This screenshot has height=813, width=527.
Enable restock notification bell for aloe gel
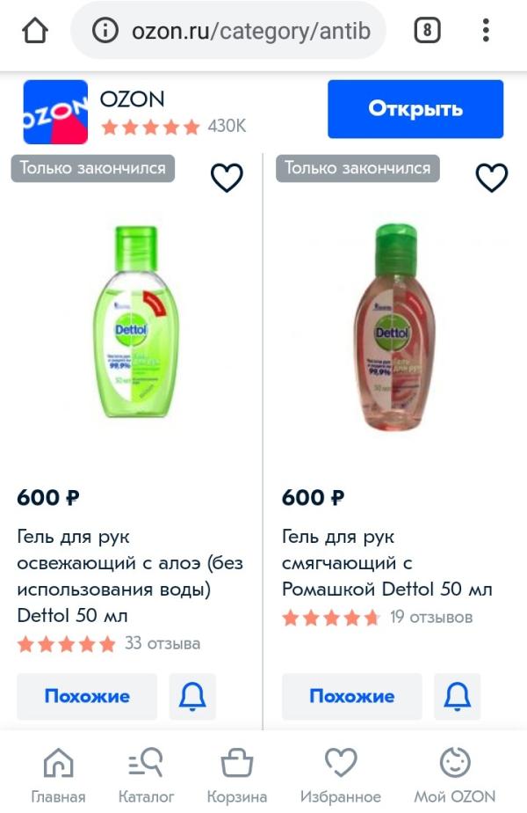(x=192, y=696)
